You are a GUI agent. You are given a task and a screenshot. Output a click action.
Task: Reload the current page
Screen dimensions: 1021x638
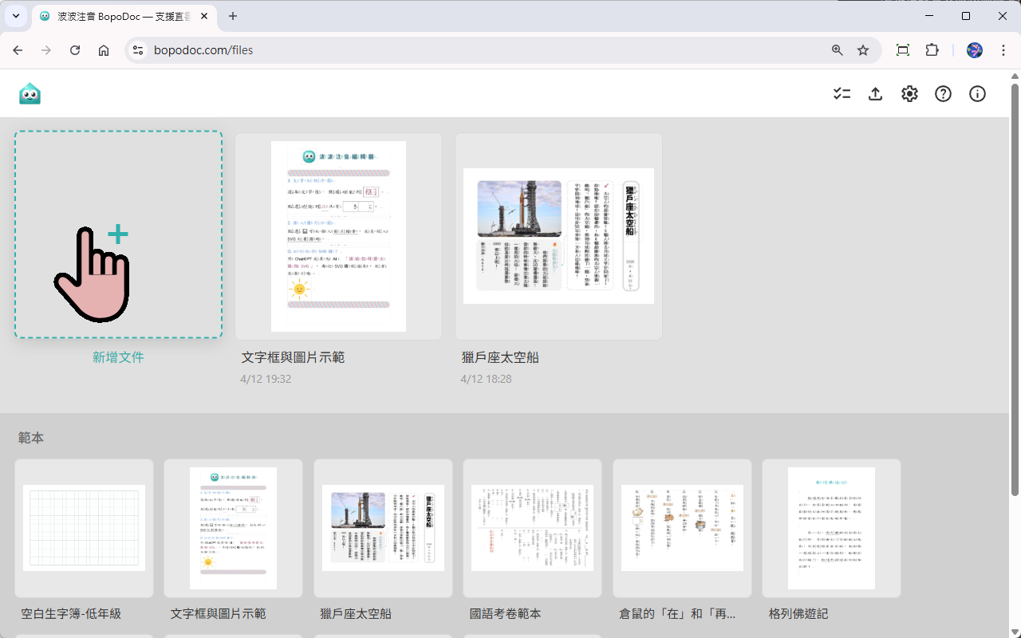coord(75,49)
